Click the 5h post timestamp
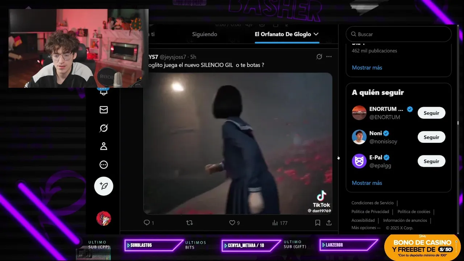The width and height of the screenshot is (464, 261). point(193,57)
